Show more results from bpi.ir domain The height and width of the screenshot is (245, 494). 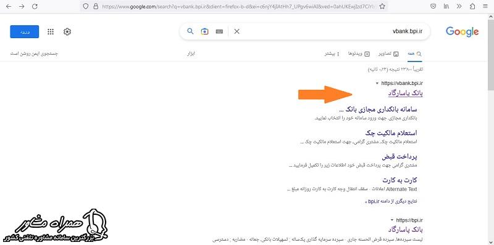[391, 201]
